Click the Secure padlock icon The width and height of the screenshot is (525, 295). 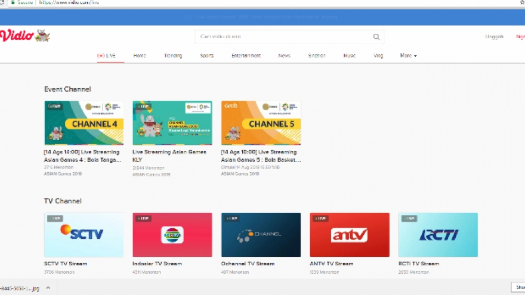[x=13, y=2]
